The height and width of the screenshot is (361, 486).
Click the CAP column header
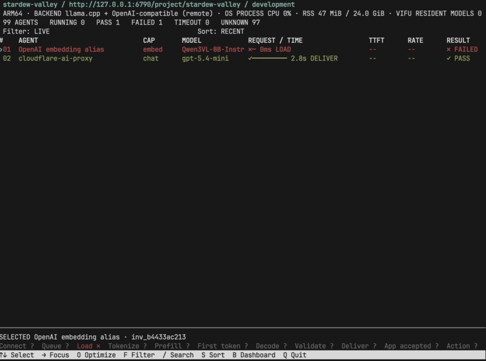(149, 40)
